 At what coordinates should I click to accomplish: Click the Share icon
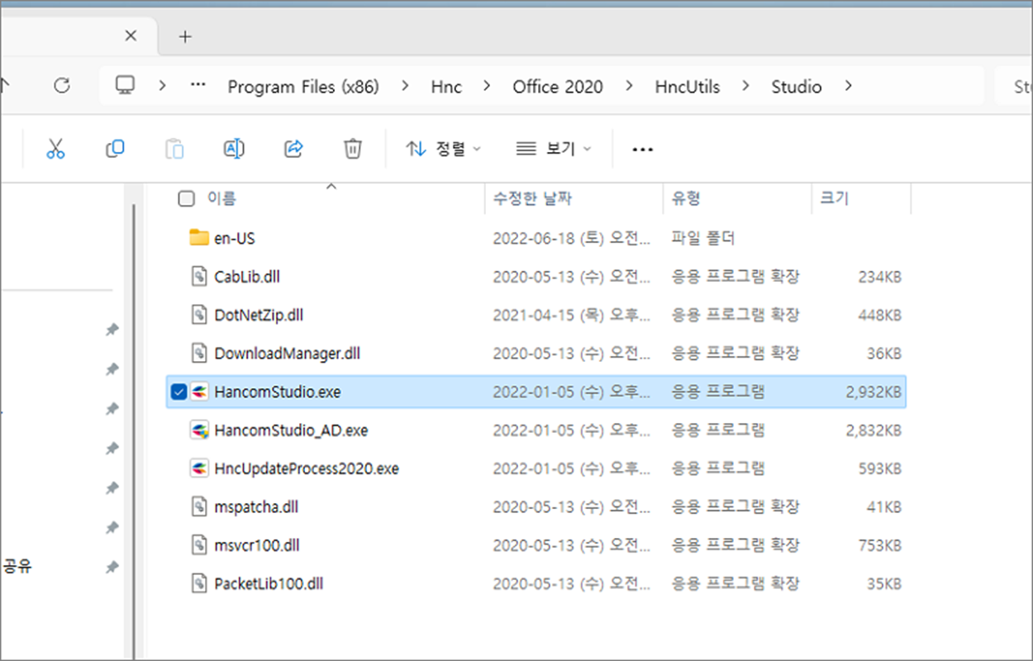pos(293,149)
